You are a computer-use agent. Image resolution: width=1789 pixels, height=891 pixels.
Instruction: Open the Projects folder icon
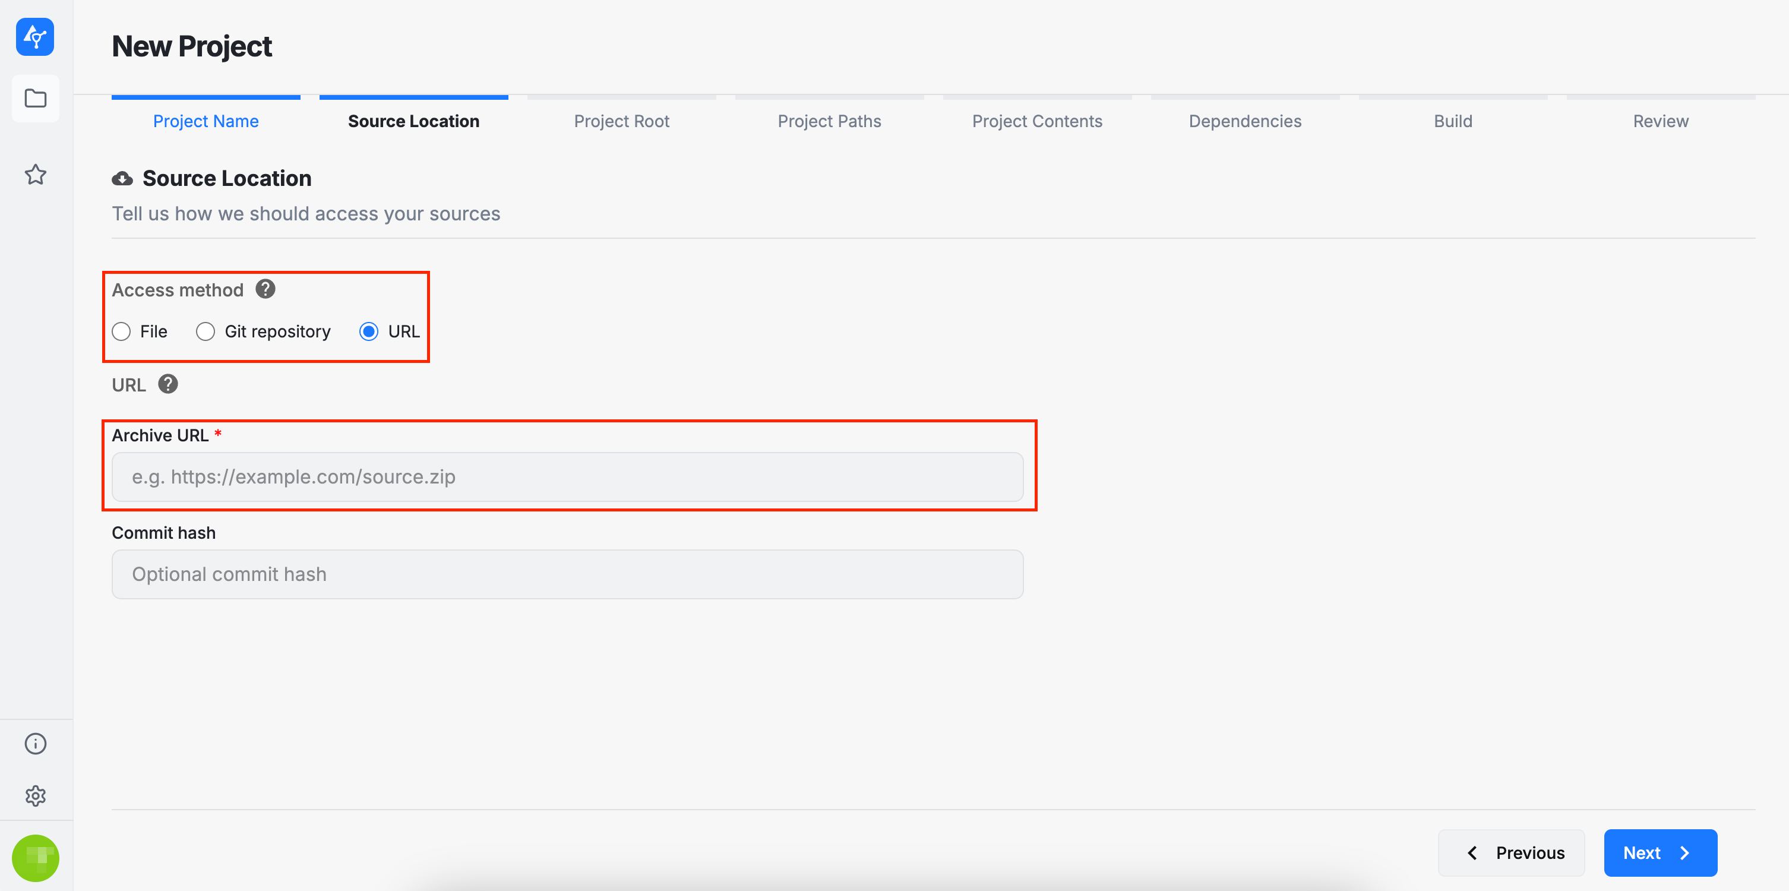pyautogui.click(x=36, y=99)
